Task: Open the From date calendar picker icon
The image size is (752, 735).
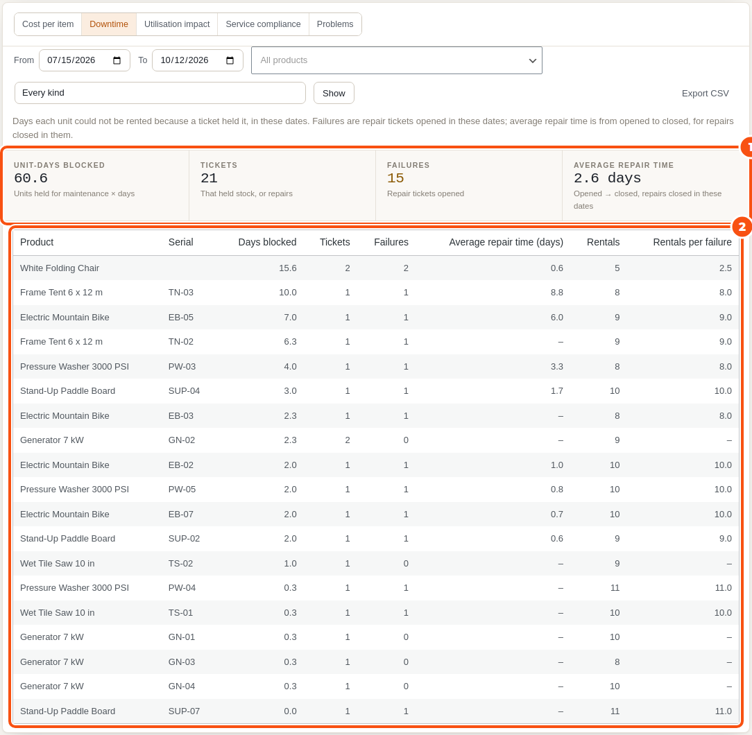Action: 117,60
